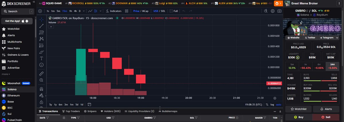Set chart range to 1d
The image size is (344, 122).
[82, 104]
